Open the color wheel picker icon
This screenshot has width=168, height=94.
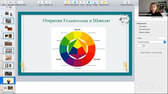tap(143, 46)
